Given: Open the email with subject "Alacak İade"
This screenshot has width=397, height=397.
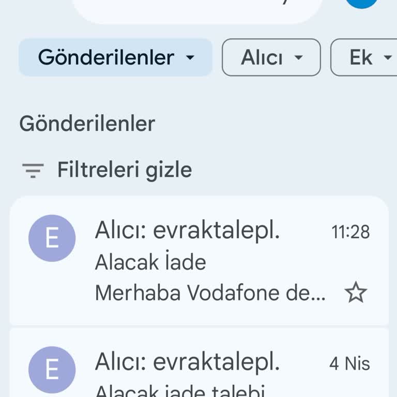Looking at the screenshot, I should pyautogui.click(x=150, y=263).
